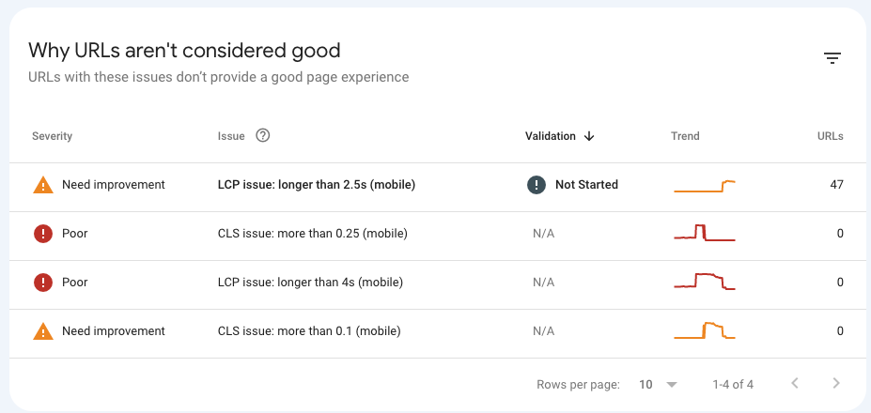Click the warning triangle in LCP 2.5s row

(x=43, y=185)
